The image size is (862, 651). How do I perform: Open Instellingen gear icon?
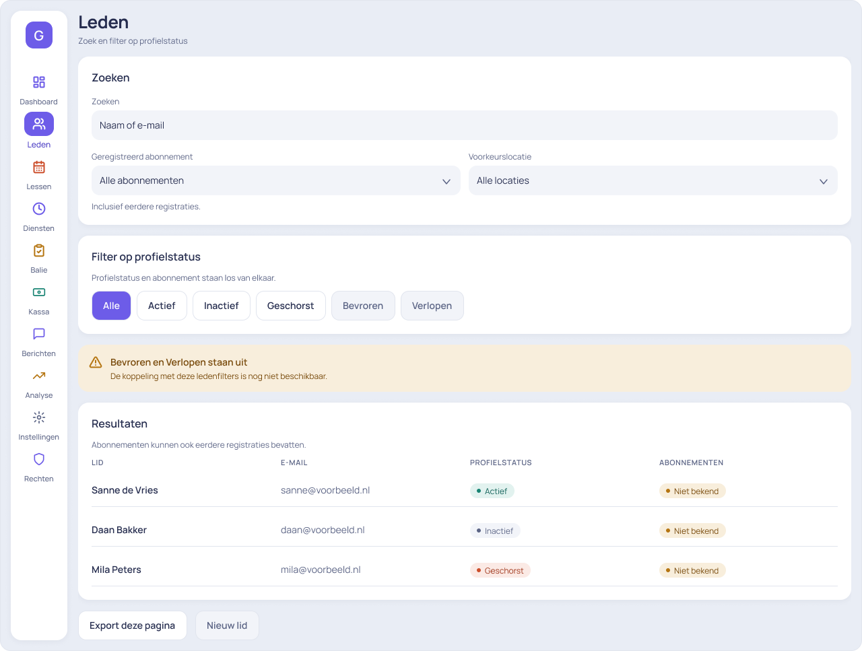(39, 417)
